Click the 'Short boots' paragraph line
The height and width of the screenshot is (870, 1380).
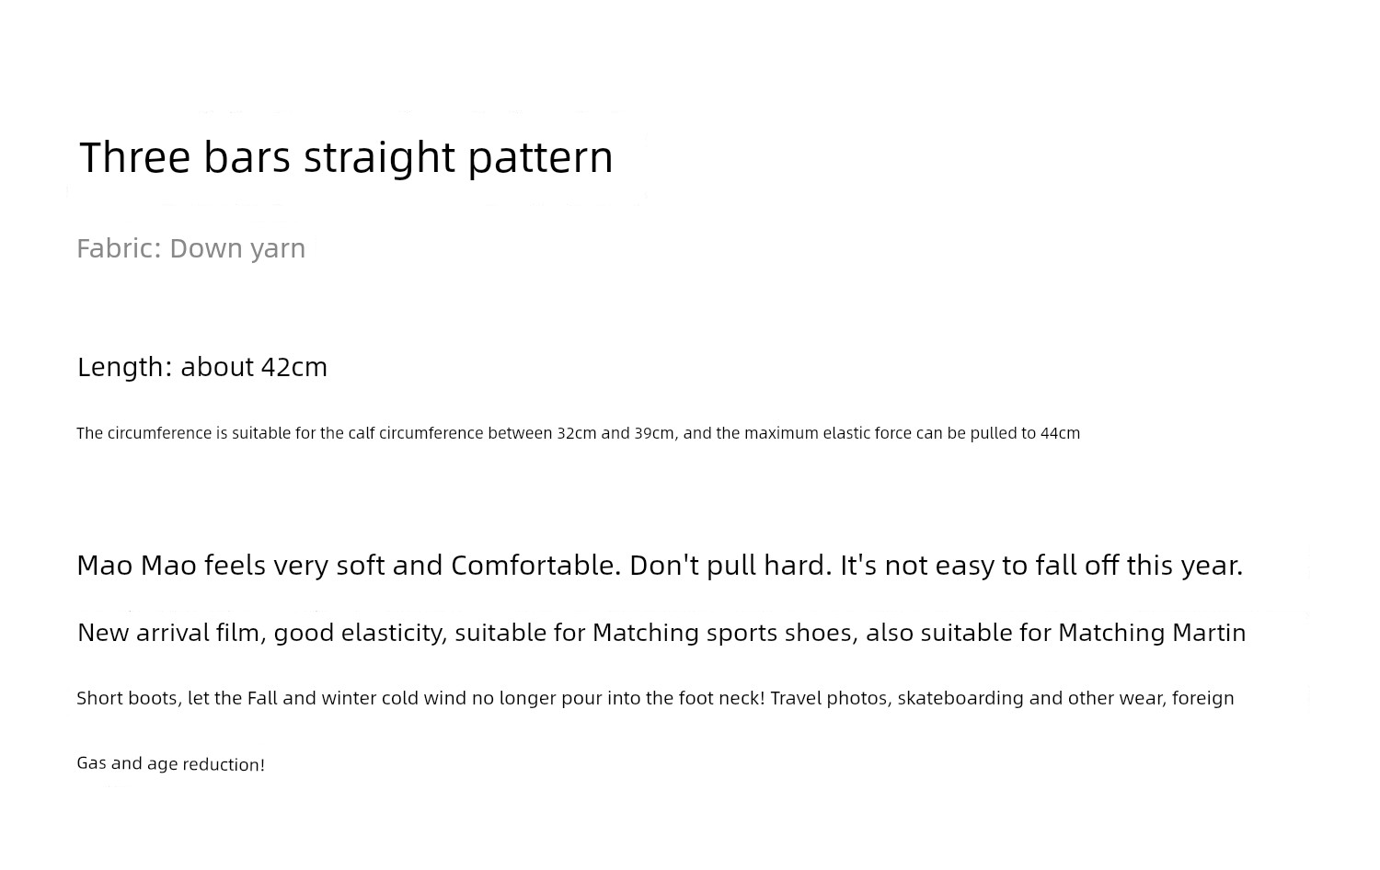click(655, 698)
